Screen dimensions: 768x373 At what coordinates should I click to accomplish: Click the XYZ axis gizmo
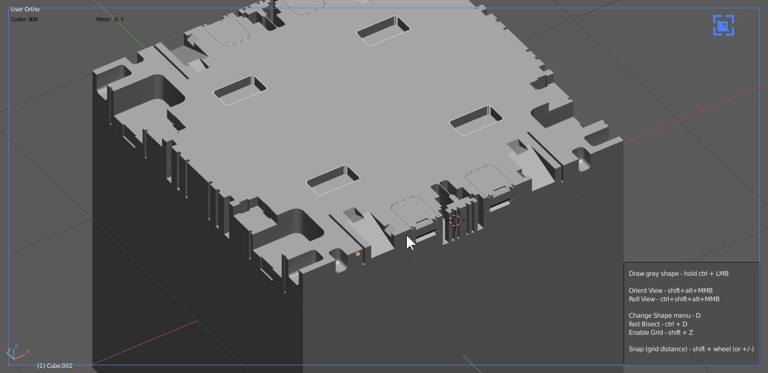(x=15, y=352)
